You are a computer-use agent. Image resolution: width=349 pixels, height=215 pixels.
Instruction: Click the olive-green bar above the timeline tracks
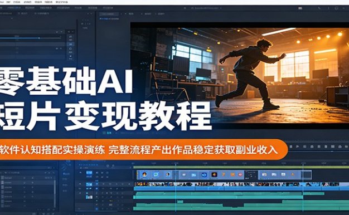[x=241, y=167]
